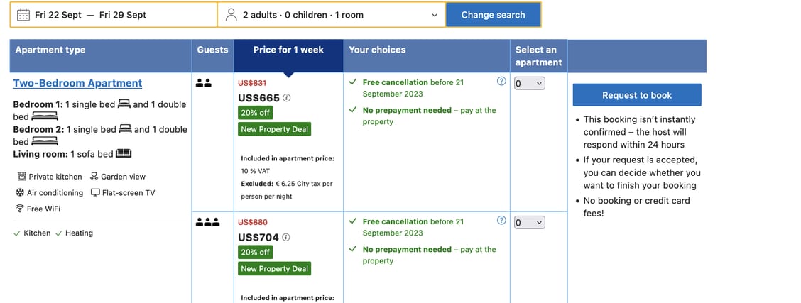Click help icon beside first free cancellation
This screenshot has height=303, width=801.
coord(501,82)
